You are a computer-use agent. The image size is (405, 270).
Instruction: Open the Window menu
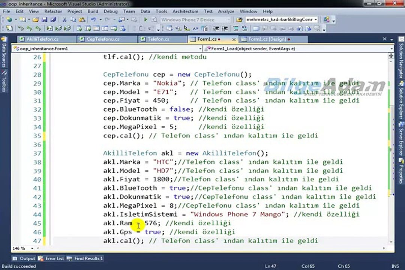pos(248,11)
